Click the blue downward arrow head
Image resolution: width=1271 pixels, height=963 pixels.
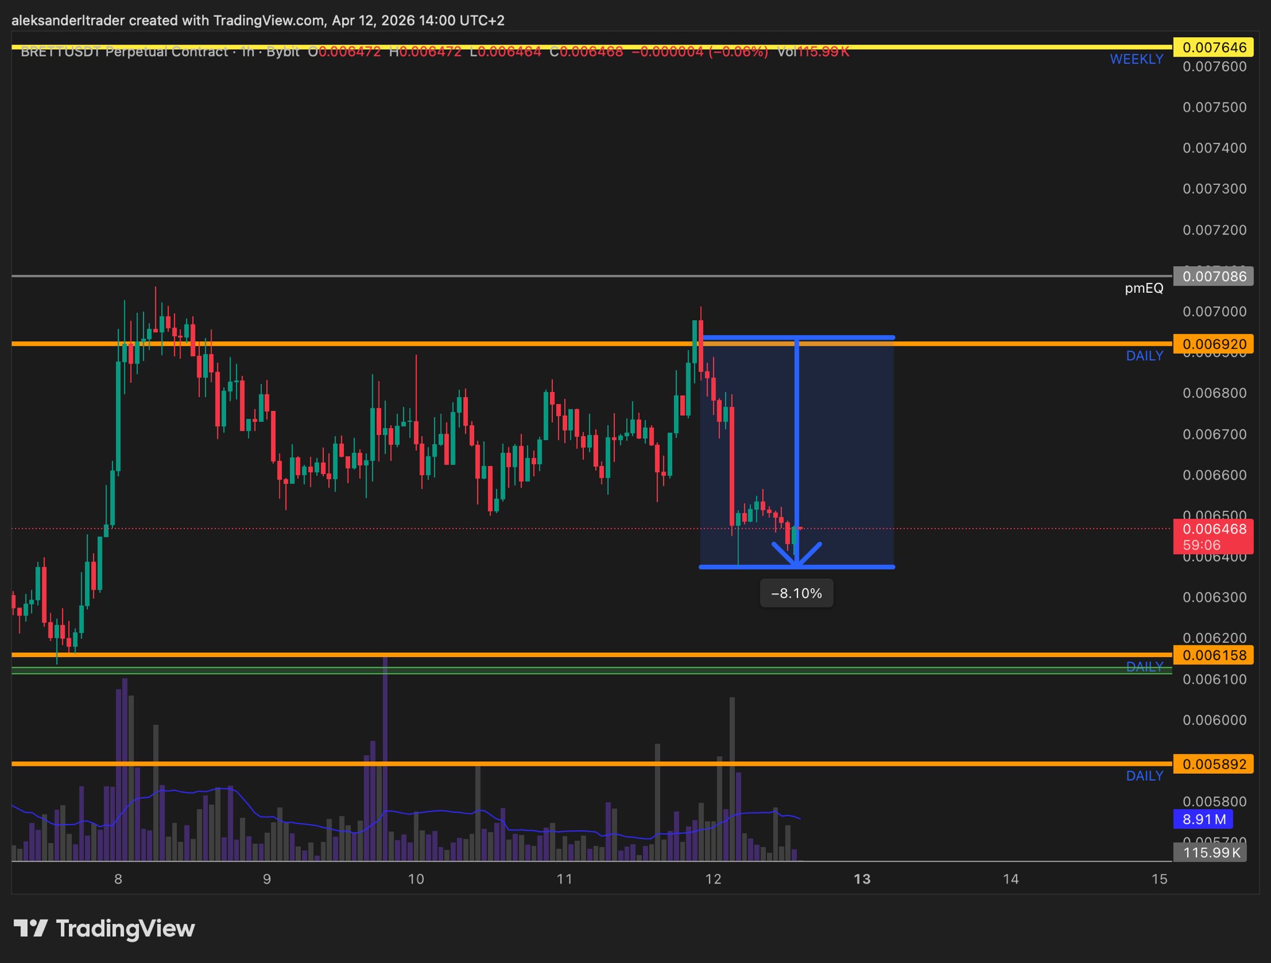point(796,555)
